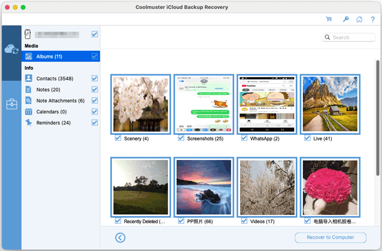Image resolution: width=382 pixels, height=251 pixels.
Task: Click the search magnifier icon
Action: (327, 37)
